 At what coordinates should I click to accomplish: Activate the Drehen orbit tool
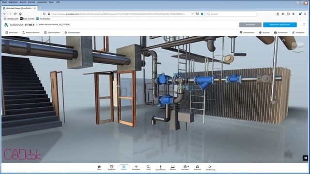point(124,168)
